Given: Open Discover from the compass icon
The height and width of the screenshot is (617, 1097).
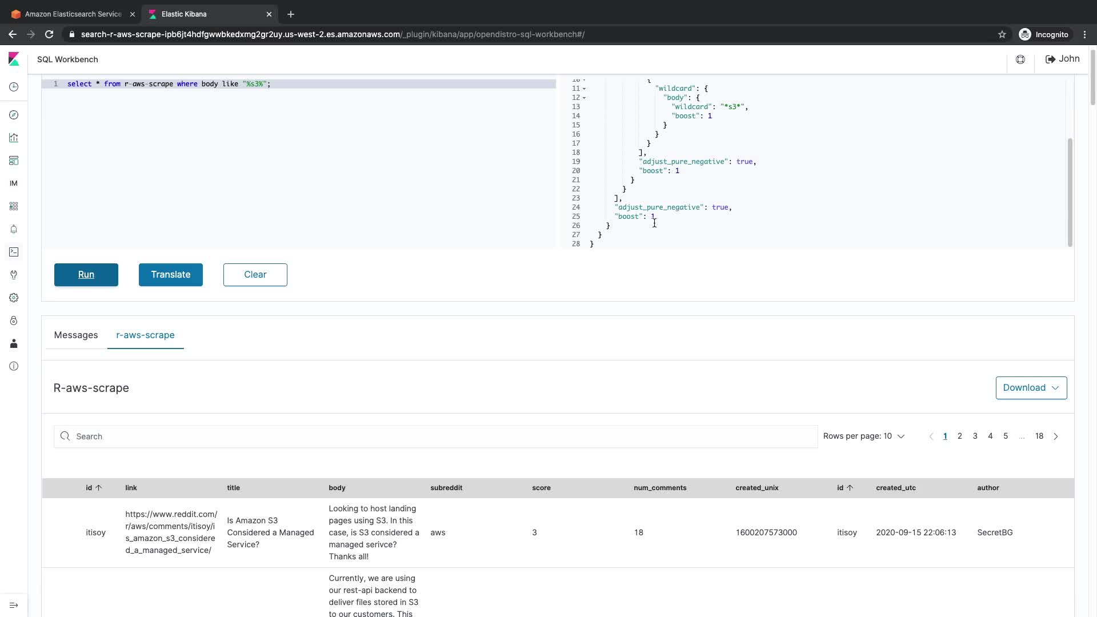Looking at the screenshot, I should (x=14, y=115).
